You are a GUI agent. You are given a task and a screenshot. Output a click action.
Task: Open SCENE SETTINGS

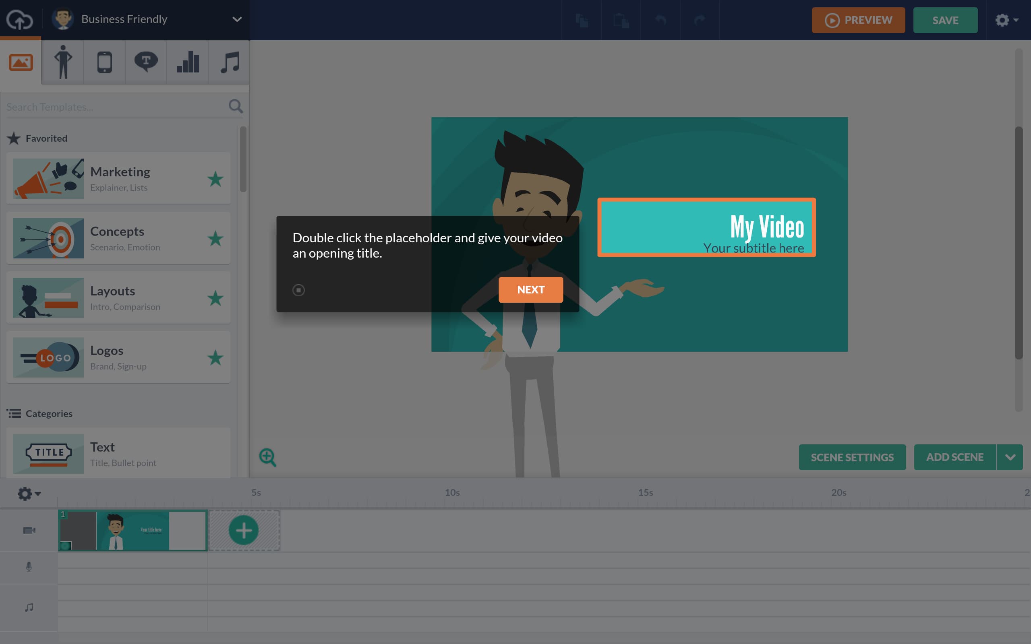pyautogui.click(x=852, y=457)
